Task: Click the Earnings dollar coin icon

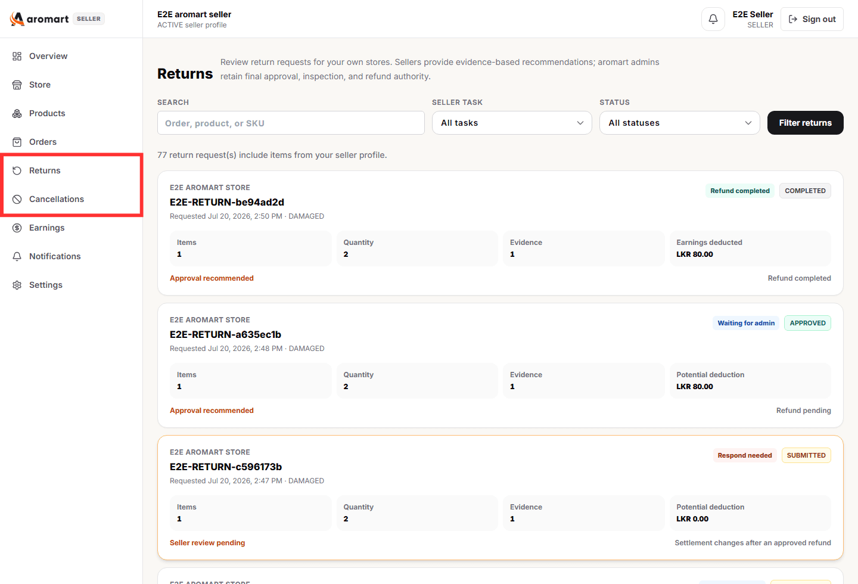Action: 17,228
